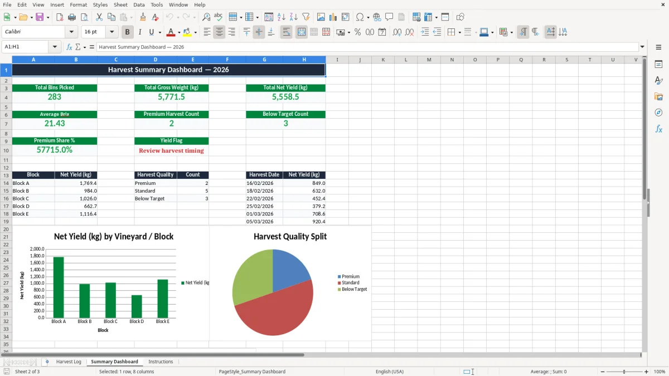Open the sidebar Gallery panel
The height and width of the screenshot is (376, 669).
[x=658, y=97]
